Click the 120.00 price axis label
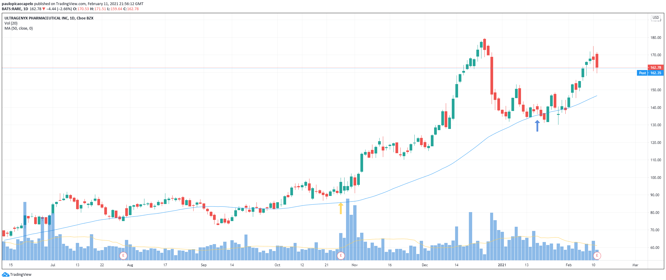Image resolution: width=666 pixels, height=280 pixels. click(x=656, y=143)
